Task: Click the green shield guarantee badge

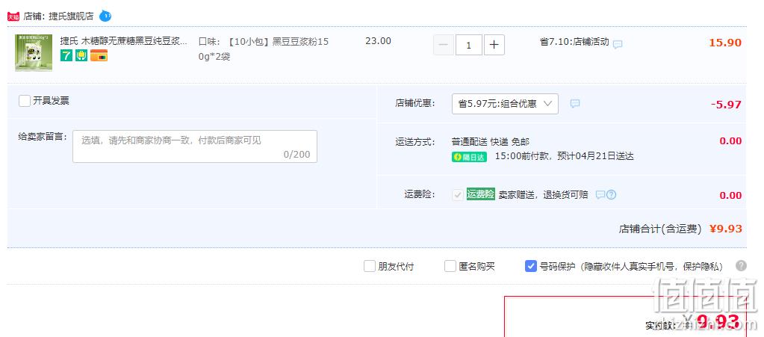Action: (x=81, y=55)
